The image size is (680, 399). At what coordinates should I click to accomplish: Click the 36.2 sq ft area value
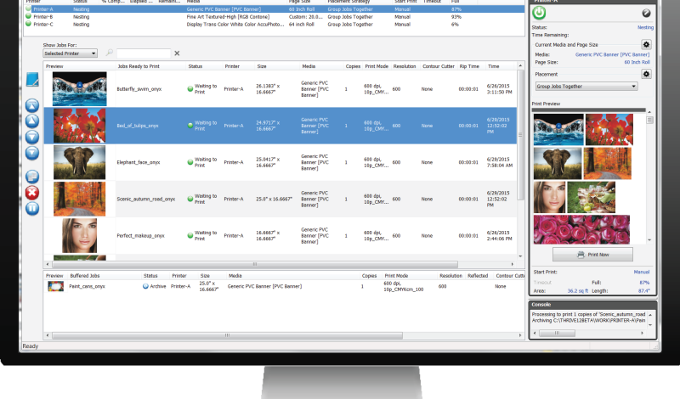pos(578,290)
